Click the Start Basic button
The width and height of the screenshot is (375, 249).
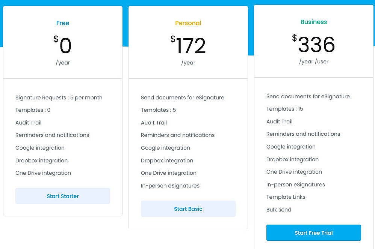(x=188, y=209)
